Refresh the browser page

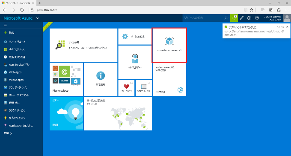click(22, 10)
